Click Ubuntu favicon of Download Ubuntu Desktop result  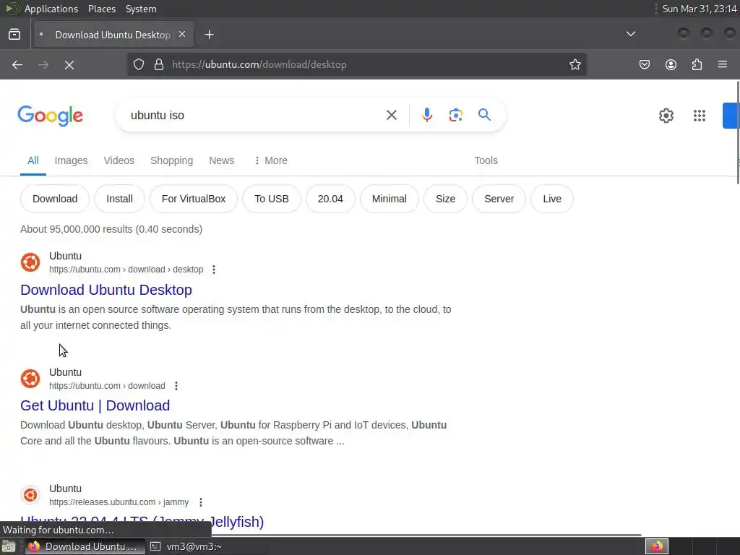[x=30, y=262]
